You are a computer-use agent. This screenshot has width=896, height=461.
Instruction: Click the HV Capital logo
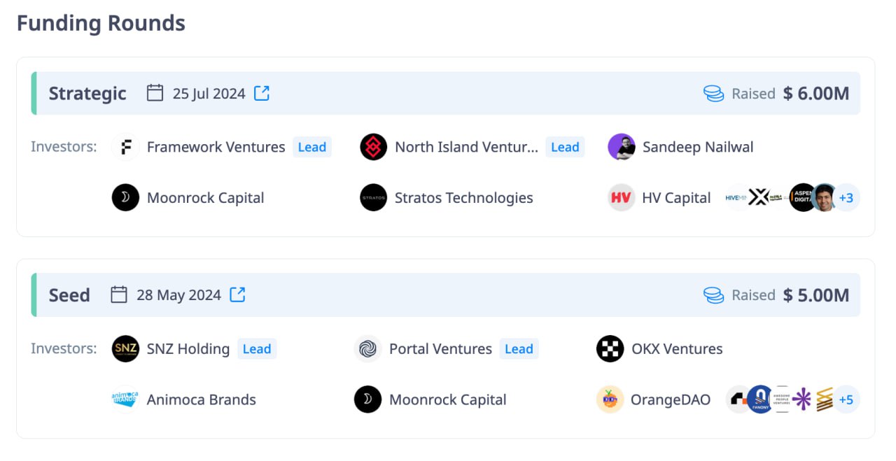pos(622,198)
